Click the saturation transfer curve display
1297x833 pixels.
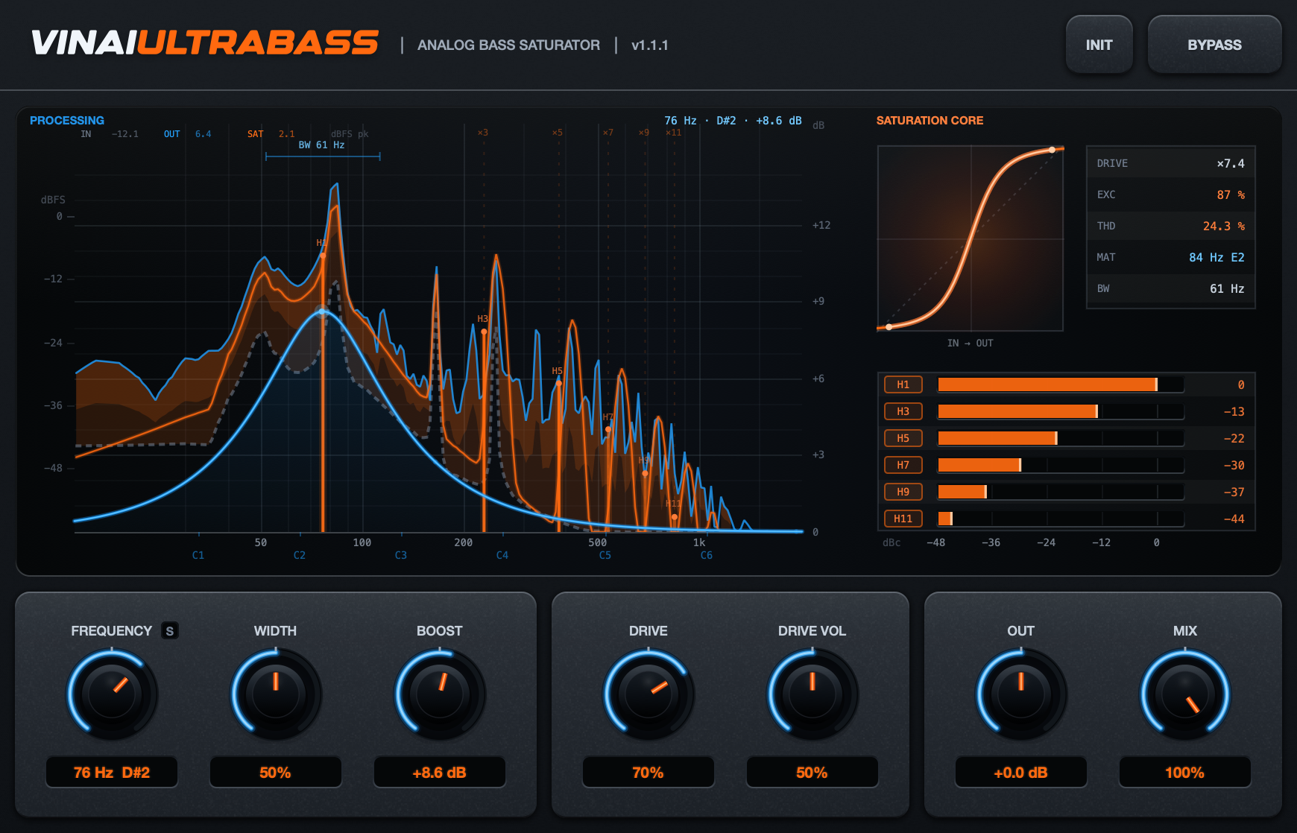pos(971,238)
